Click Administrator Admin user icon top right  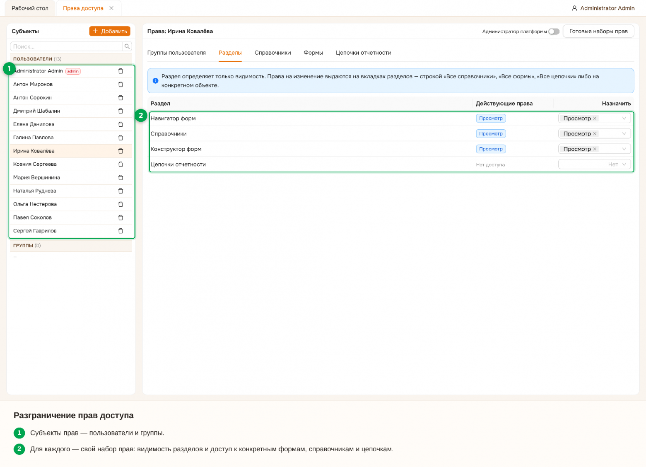(x=574, y=8)
